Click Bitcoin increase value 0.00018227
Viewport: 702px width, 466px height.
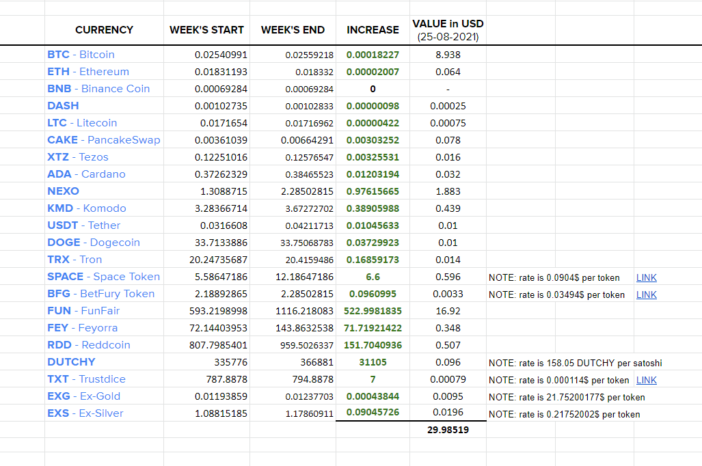[373, 55]
